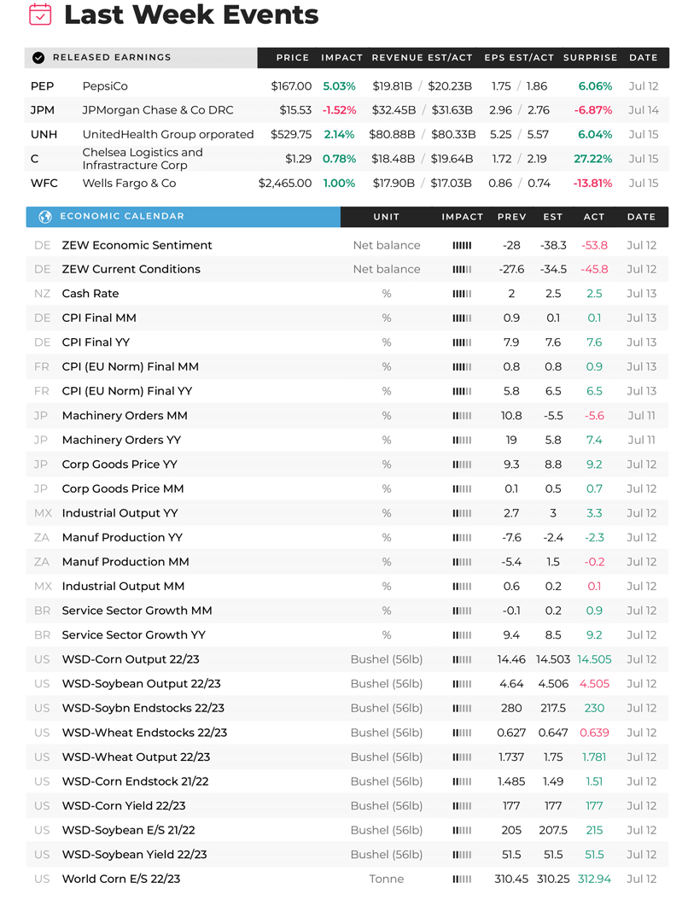
Task: Click the Last Week Events title
Action: (x=191, y=15)
